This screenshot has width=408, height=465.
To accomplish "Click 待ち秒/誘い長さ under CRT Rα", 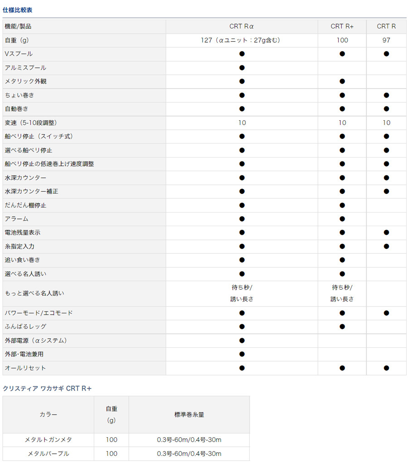I will [242, 293].
